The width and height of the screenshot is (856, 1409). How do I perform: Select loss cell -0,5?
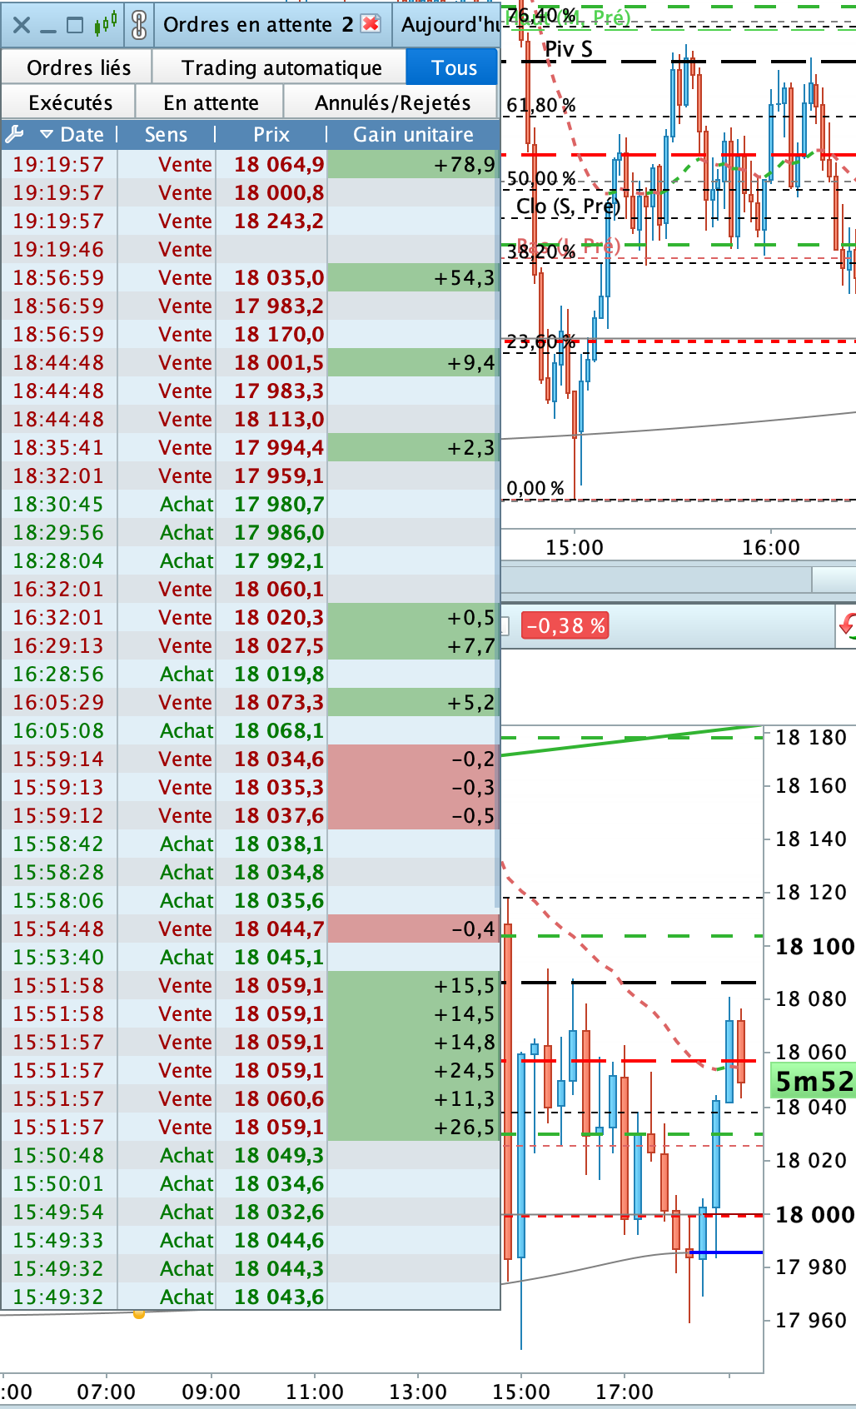(413, 815)
